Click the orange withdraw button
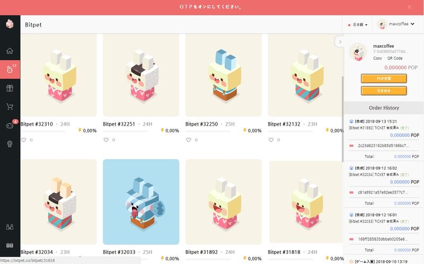The width and height of the screenshot is (424, 264). pos(384,91)
